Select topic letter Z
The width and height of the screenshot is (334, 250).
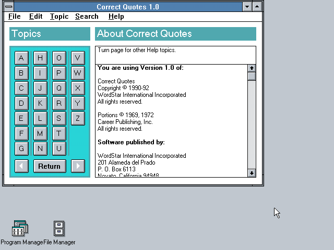pyautogui.click(x=78, y=118)
